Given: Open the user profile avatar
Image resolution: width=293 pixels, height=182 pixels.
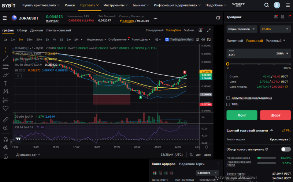Looking at the screenshot, I should pos(277,5).
